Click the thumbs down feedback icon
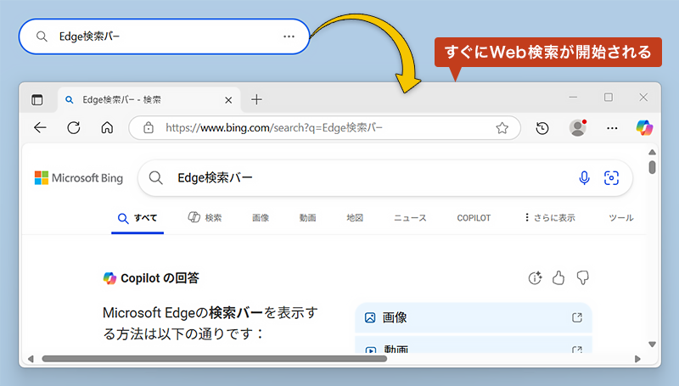679x386 pixels. click(x=582, y=277)
